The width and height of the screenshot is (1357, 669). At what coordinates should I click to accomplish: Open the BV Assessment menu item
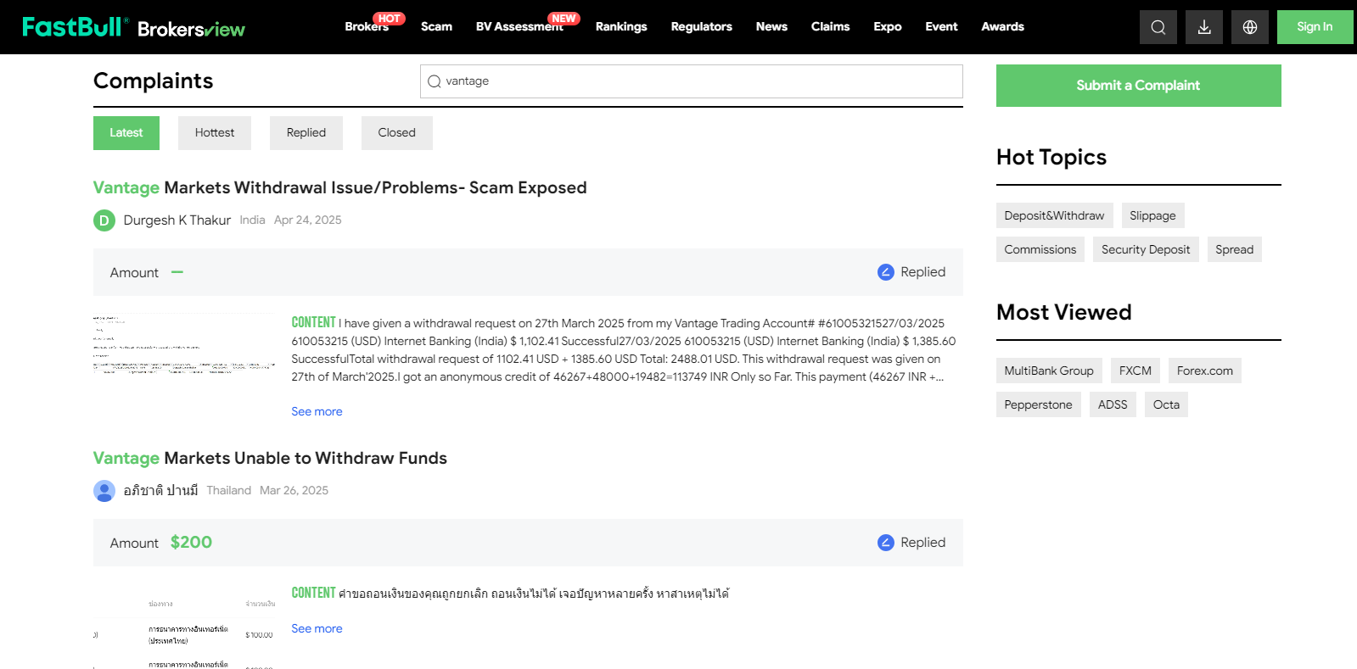[x=519, y=27]
